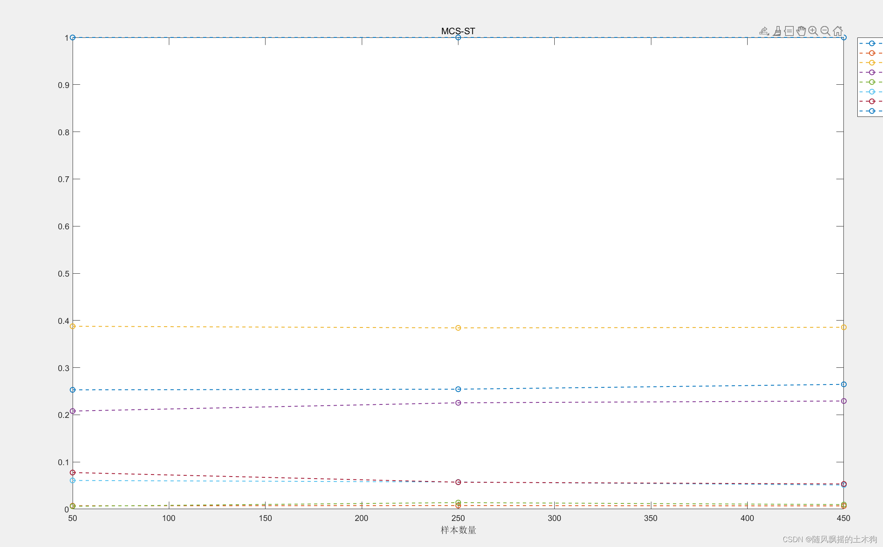The image size is (883, 547).
Task: Select yellow data point at x=250
Action: (458, 328)
